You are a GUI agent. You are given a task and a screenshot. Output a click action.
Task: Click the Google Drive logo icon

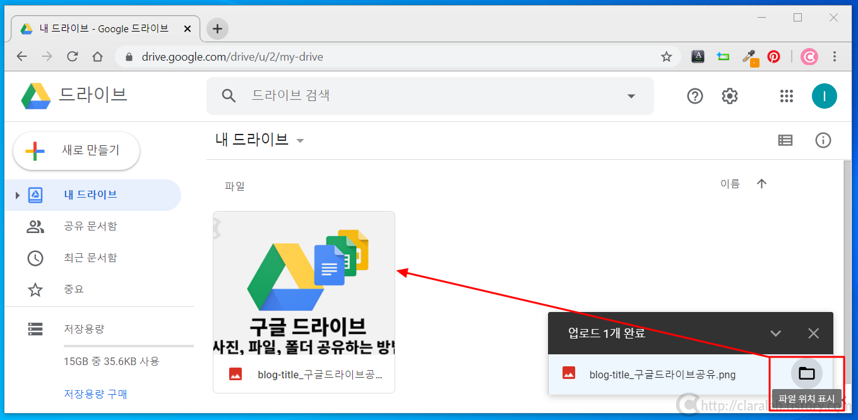[x=35, y=96]
